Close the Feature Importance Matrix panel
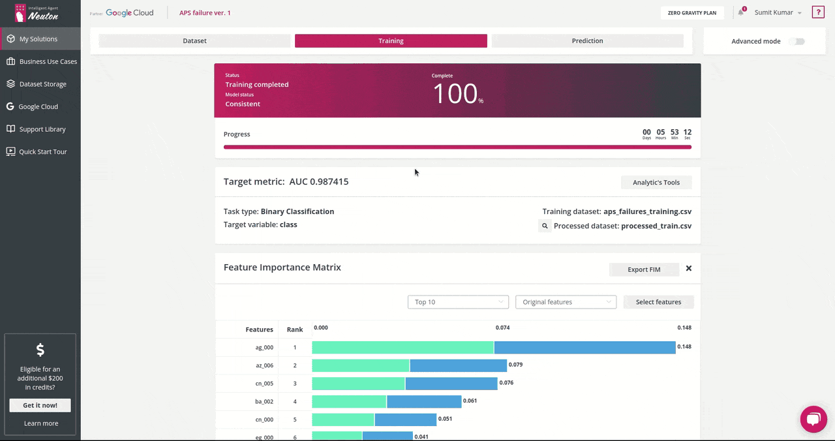835x441 pixels. pos(689,269)
